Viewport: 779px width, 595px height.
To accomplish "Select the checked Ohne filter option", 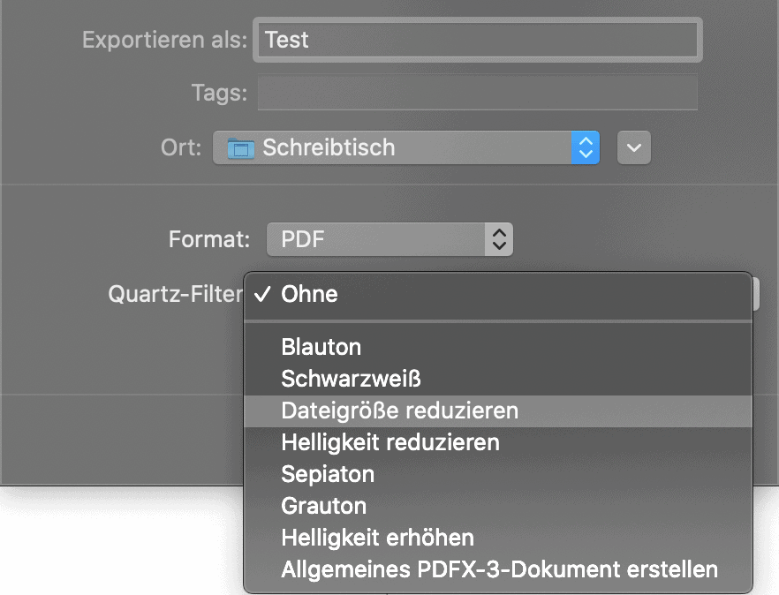I will (309, 294).
